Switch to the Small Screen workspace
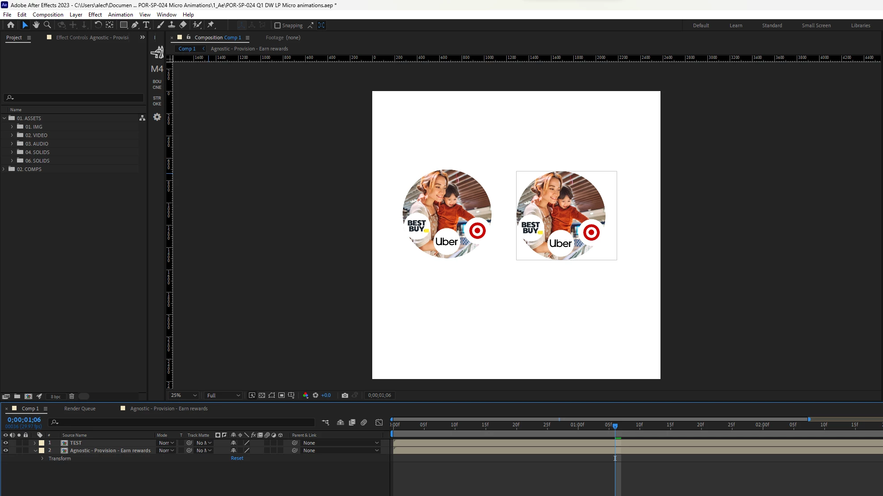 coord(816,25)
